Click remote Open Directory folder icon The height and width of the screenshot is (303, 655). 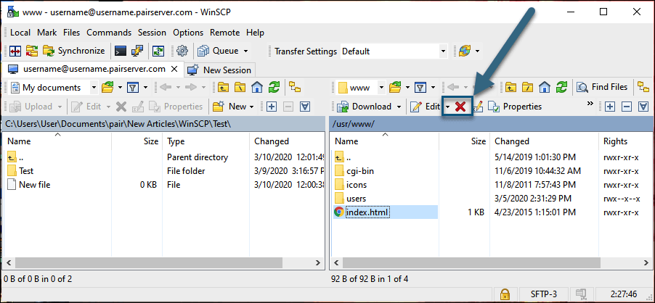(395, 88)
